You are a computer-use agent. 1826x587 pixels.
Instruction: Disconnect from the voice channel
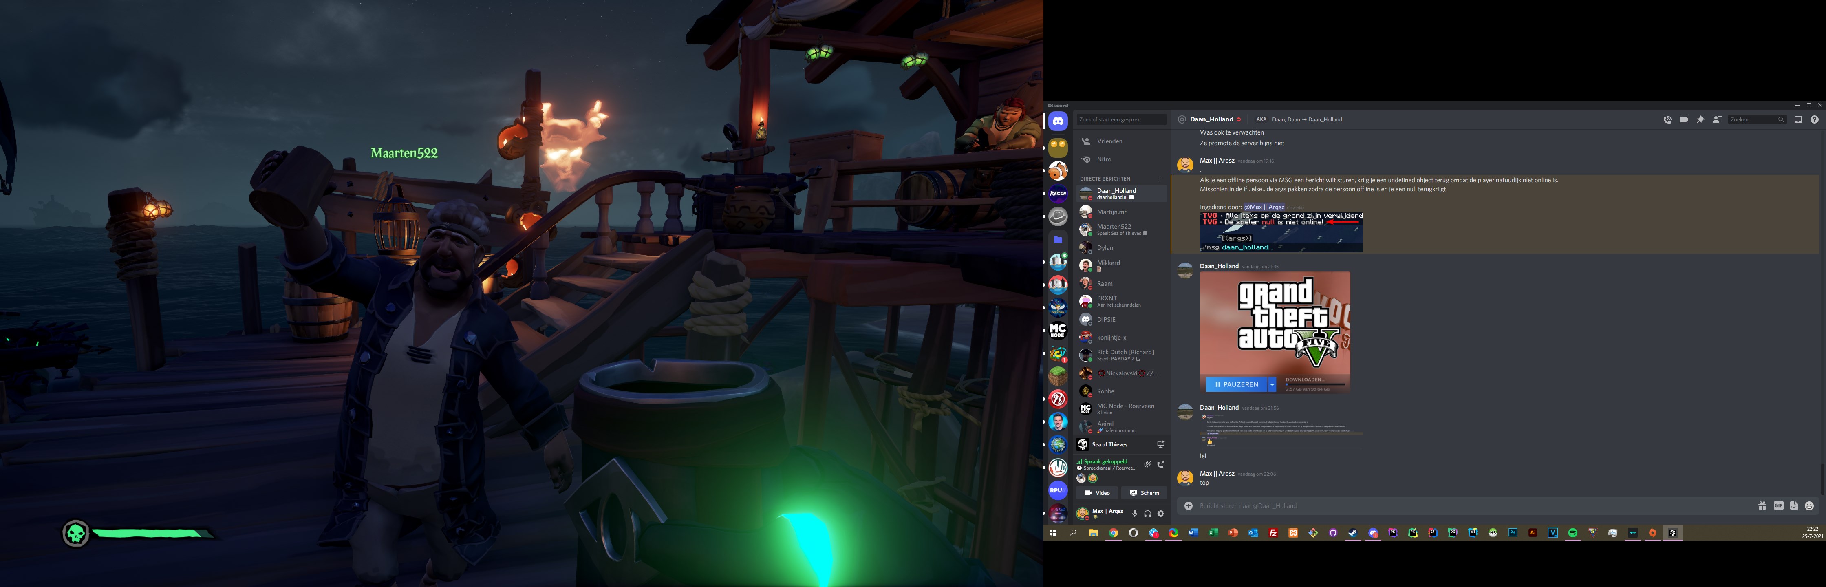coord(1160,465)
